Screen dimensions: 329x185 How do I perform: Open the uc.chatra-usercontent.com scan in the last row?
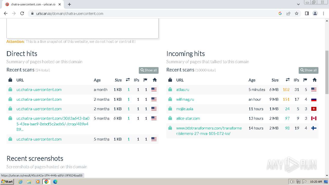pos(39,139)
